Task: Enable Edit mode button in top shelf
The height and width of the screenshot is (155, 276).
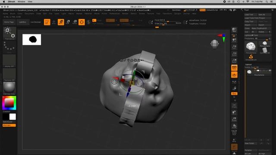Action: coord(47,22)
